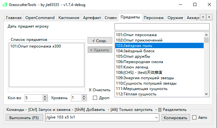Open the Оружие tab
The width and height of the screenshot is (217, 128).
(x=175, y=18)
